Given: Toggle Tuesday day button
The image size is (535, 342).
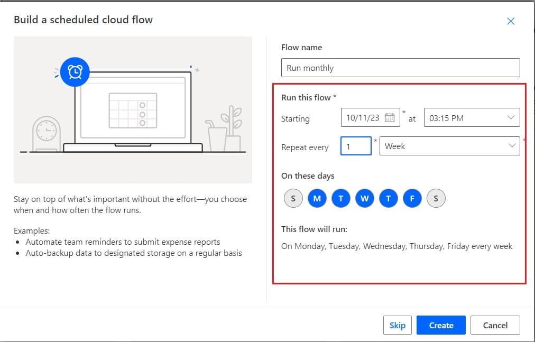Looking at the screenshot, I should tap(340, 198).
